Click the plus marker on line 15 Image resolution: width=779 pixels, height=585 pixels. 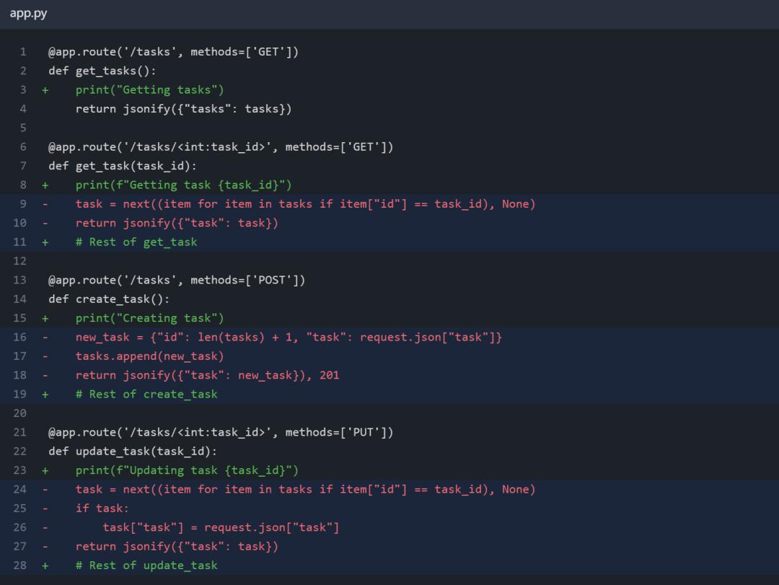tap(45, 318)
